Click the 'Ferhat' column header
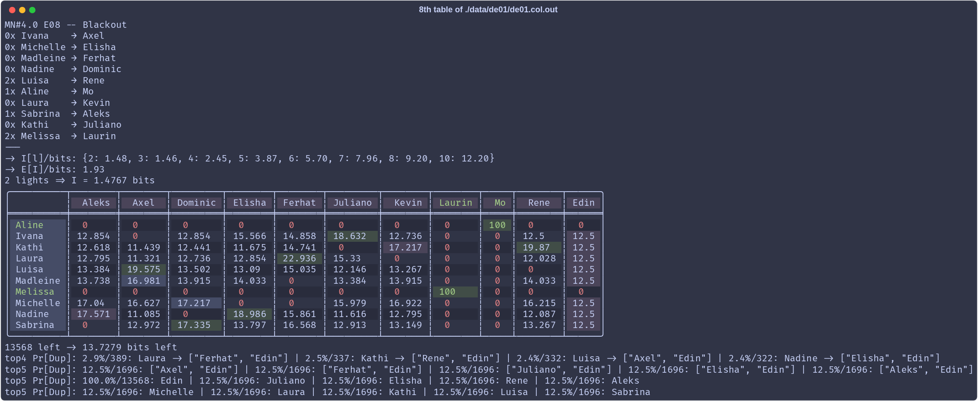The width and height of the screenshot is (978, 401). click(x=299, y=203)
